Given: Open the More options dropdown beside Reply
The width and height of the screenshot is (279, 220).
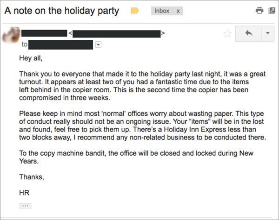Looking at the screenshot, I should click(x=266, y=33).
